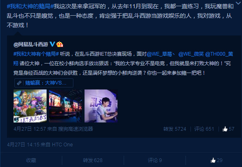View the player at keyboard thumbnail

(x=101, y=106)
